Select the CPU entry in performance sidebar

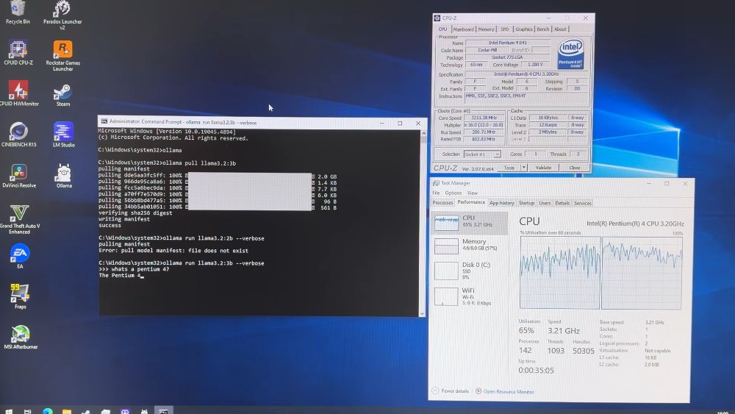click(469, 223)
